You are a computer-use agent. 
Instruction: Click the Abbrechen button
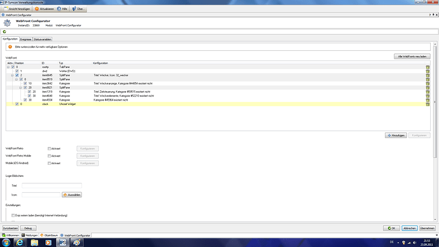(410, 229)
